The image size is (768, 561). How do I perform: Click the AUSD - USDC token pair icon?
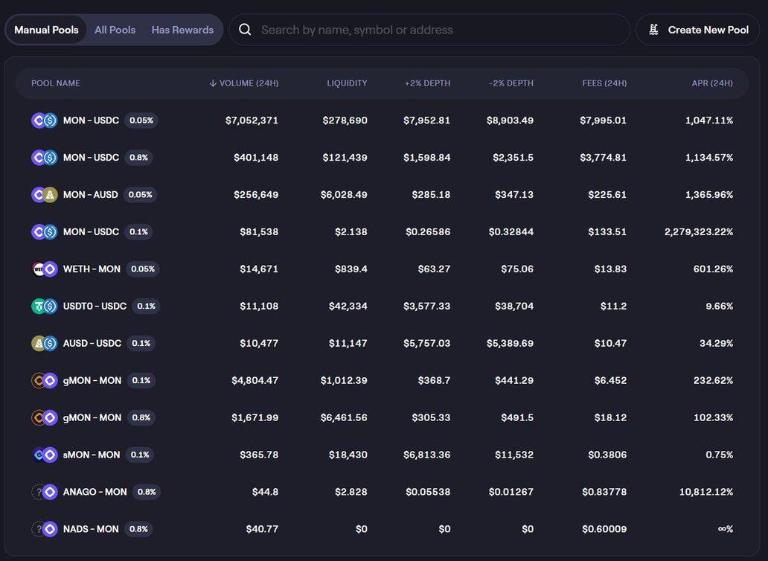click(x=44, y=343)
